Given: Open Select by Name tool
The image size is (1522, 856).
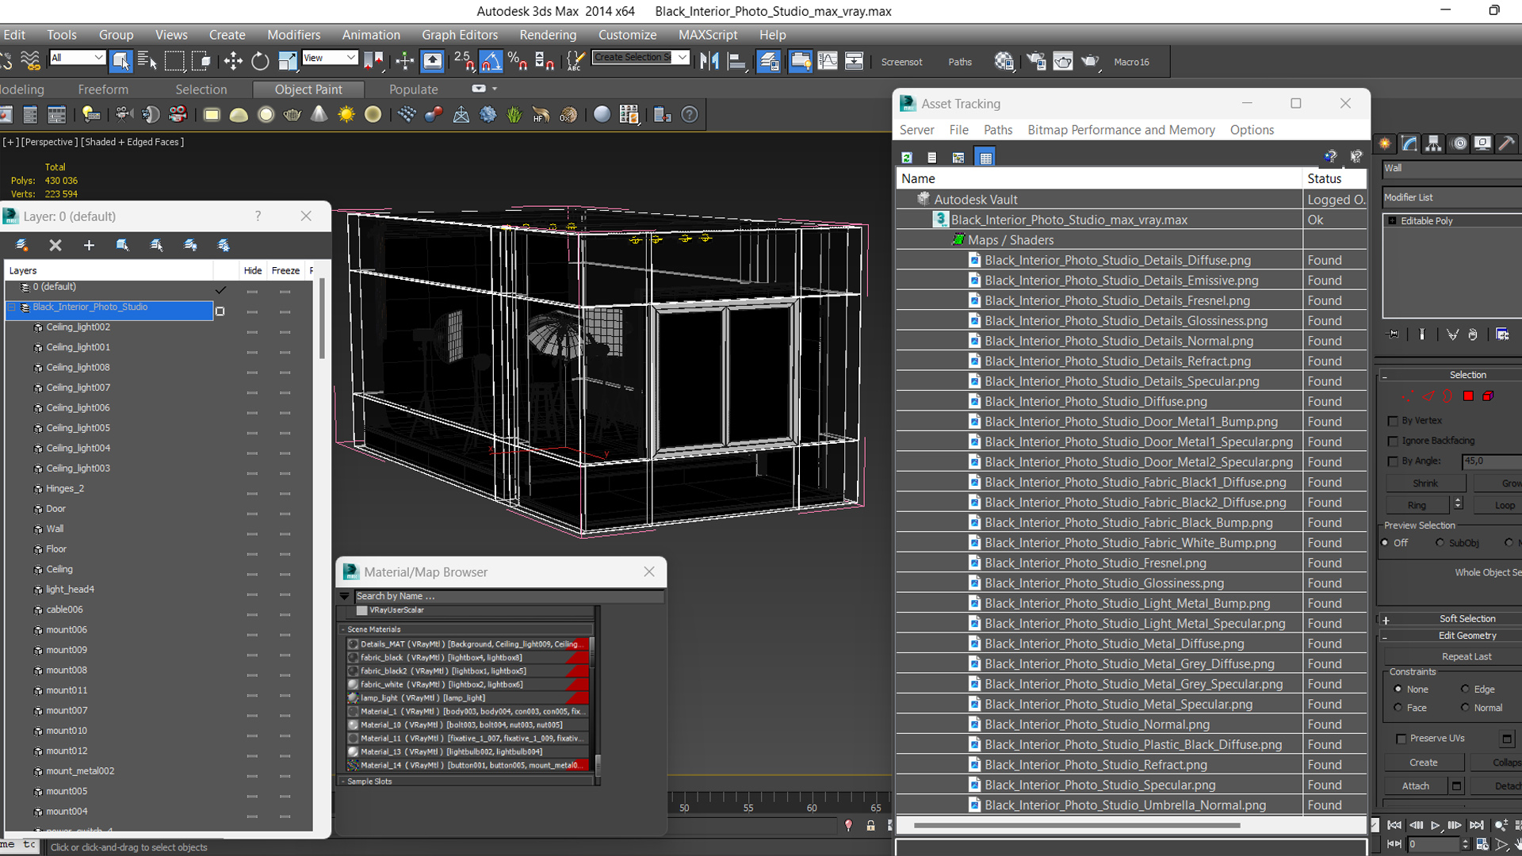Looking at the screenshot, I should click(147, 60).
